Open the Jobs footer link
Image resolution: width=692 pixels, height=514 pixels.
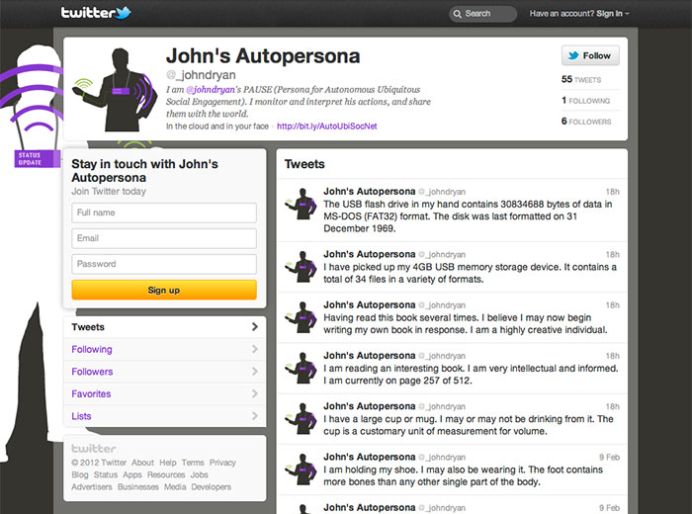point(199,474)
